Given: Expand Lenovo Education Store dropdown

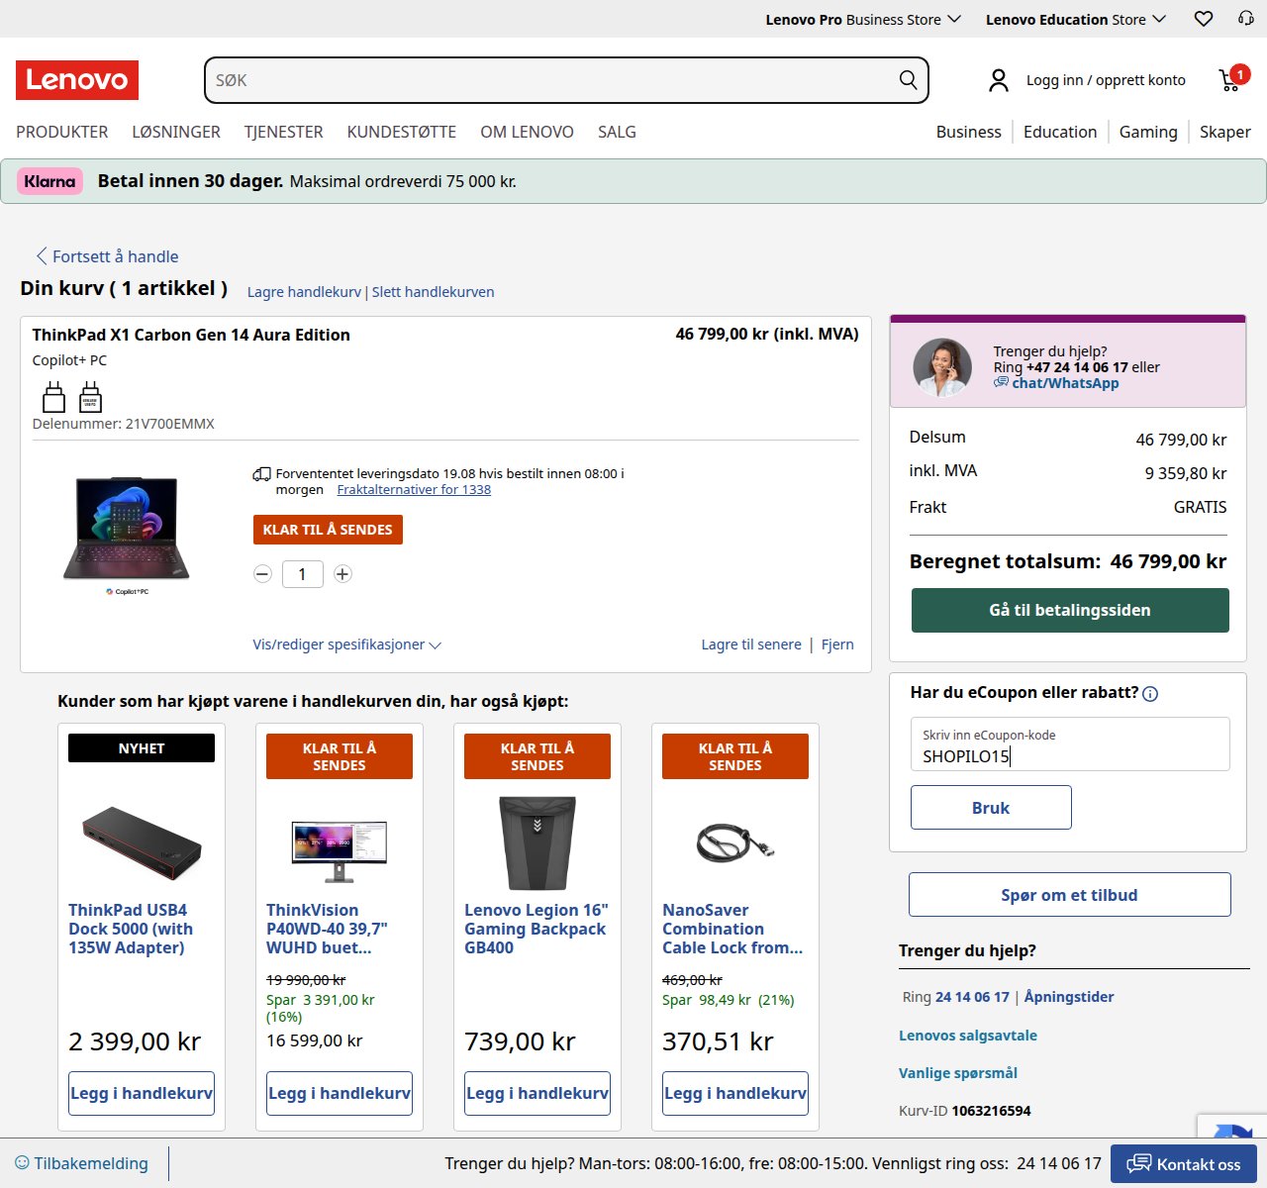Looking at the screenshot, I should click(x=1076, y=19).
